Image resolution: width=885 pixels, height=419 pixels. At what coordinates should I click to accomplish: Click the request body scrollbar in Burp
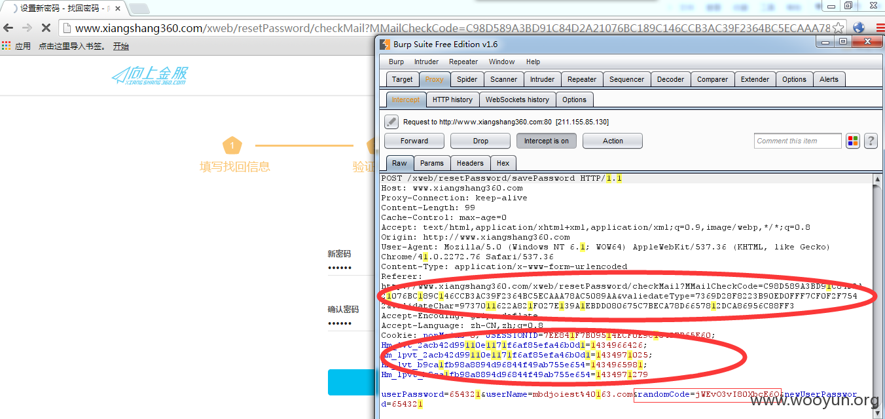pyautogui.click(x=877, y=296)
